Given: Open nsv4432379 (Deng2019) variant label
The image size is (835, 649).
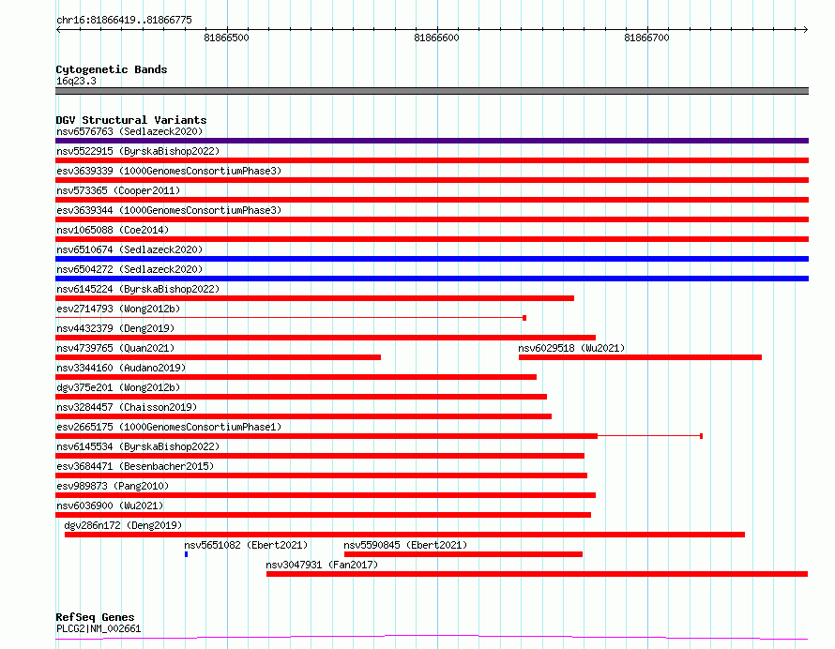Looking at the screenshot, I should (x=115, y=328).
